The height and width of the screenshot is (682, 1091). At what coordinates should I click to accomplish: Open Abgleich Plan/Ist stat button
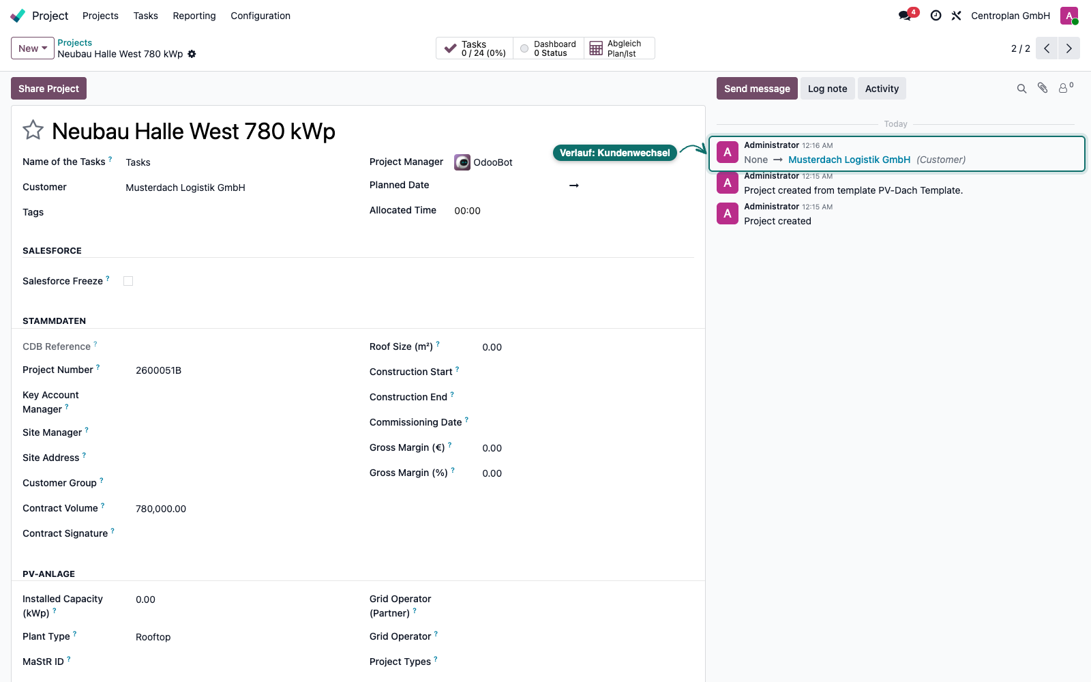coord(619,48)
